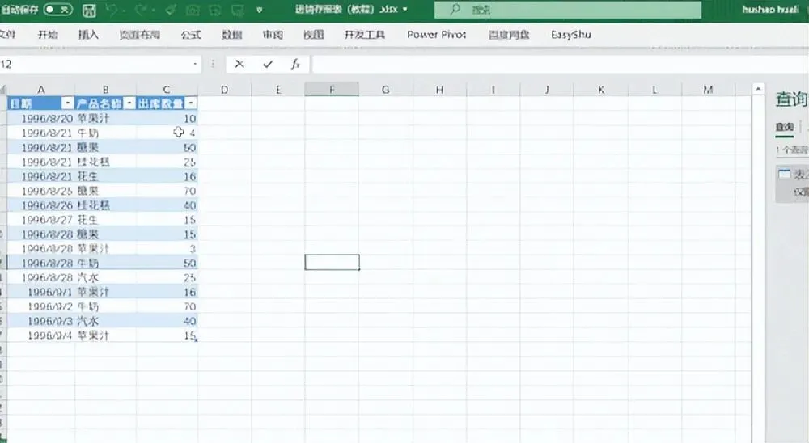Viewport: 809px width, 443px height.
Task: Open the 数据 (Data) ribbon tab
Action: [231, 35]
